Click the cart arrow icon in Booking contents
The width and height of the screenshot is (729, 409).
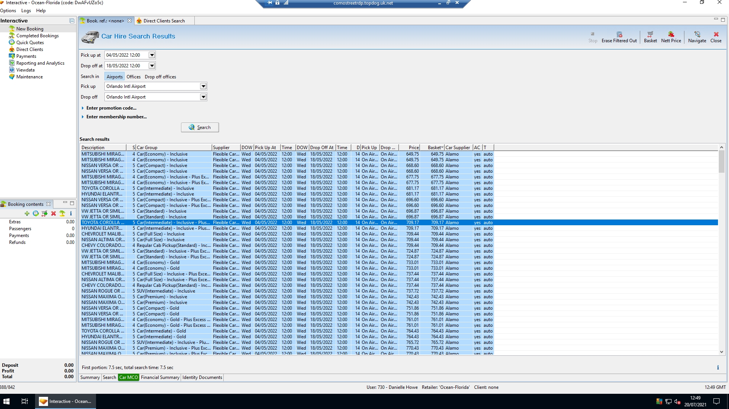coord(45,213)
